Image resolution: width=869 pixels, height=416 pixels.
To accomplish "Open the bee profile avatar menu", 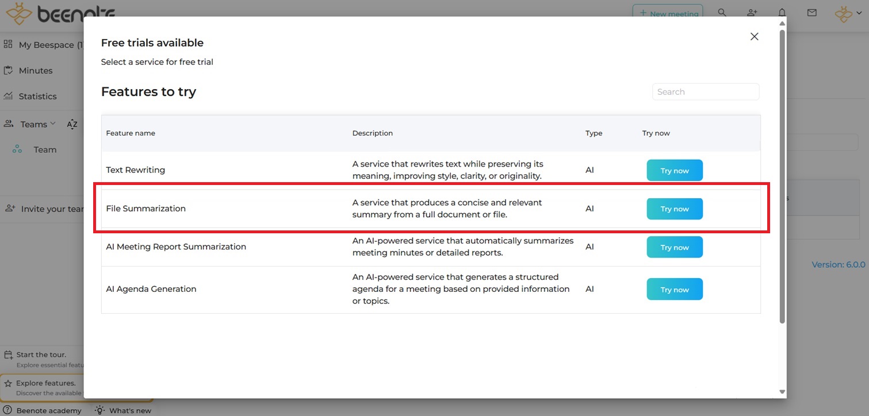I will 844,14.
